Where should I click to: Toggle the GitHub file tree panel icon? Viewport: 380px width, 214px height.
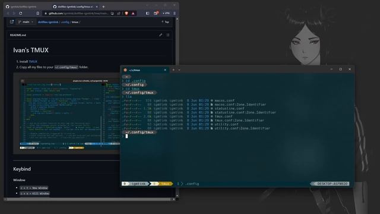pos(12,22)
